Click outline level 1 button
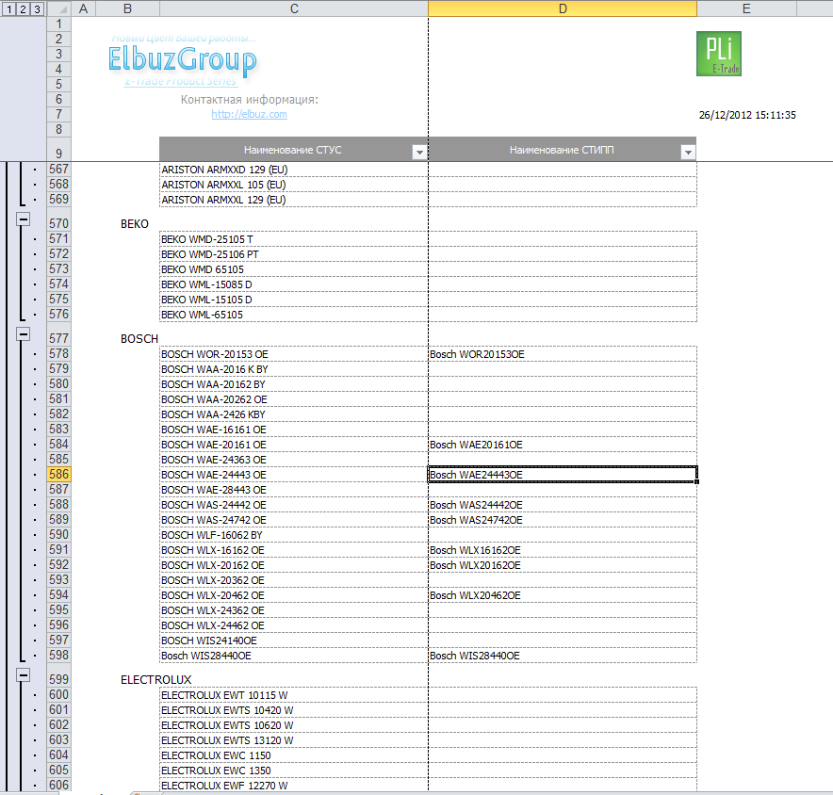The image size is (833, 795). [9, 8]
